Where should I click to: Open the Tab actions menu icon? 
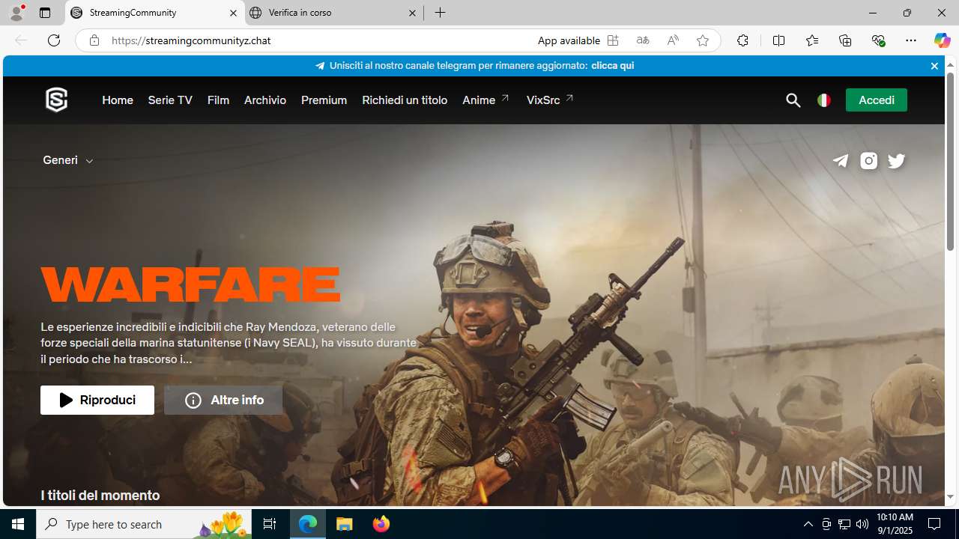pos(45,13)
